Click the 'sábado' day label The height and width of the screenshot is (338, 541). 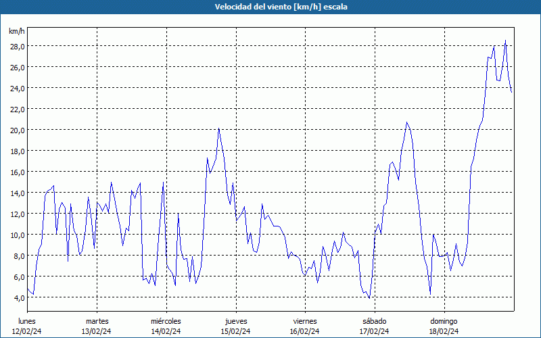click(375, 321)
